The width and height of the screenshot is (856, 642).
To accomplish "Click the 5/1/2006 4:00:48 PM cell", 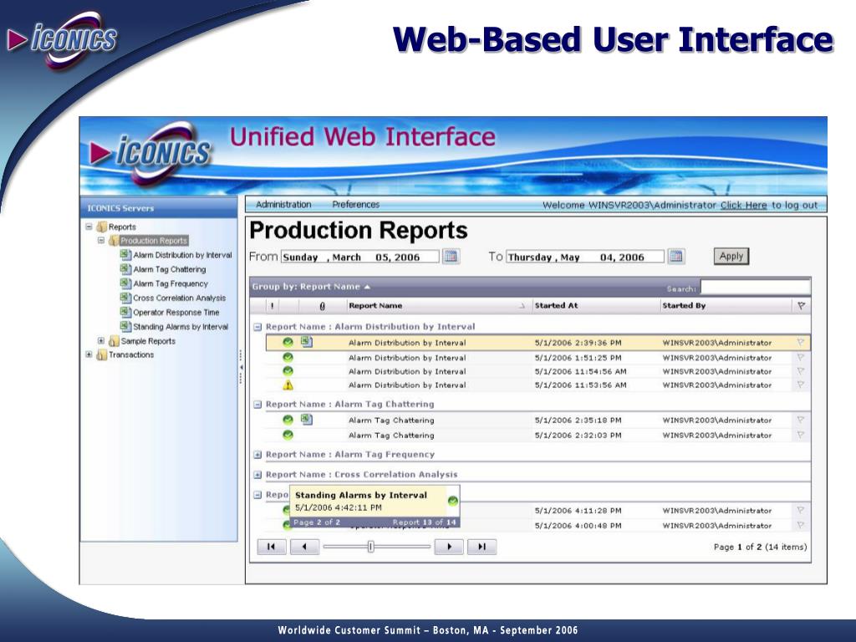I will [578, 525].
